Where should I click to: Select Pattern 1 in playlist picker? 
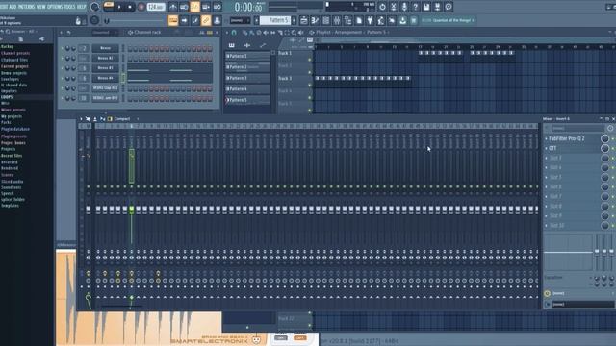(247, 56)
